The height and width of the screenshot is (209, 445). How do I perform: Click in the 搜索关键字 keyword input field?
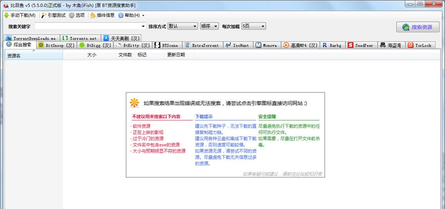88,26
